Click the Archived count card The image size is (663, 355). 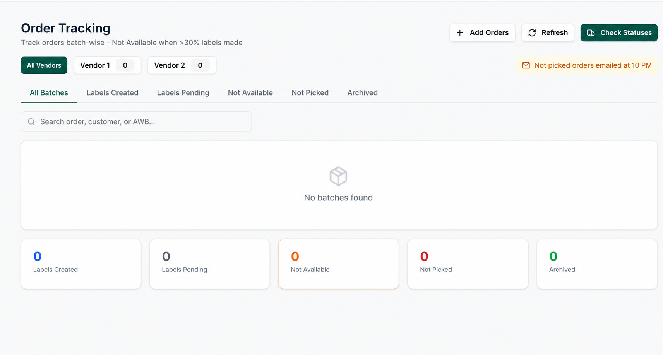[597, 264]
